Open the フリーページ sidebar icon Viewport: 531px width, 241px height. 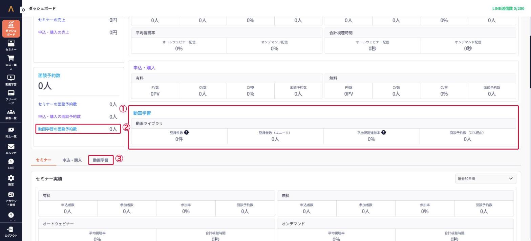click(x=11, y=97)
